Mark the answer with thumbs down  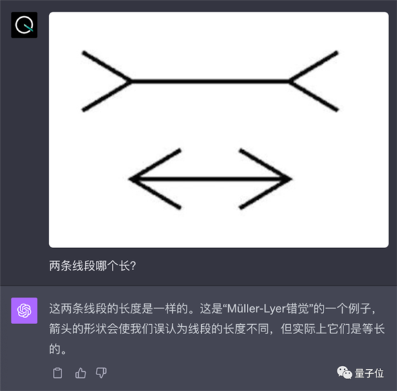click(x=101, y=372)
